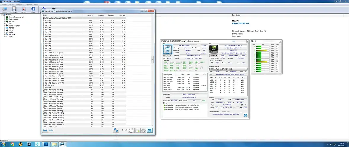Open the Summary toolbar button

point(5,9)
